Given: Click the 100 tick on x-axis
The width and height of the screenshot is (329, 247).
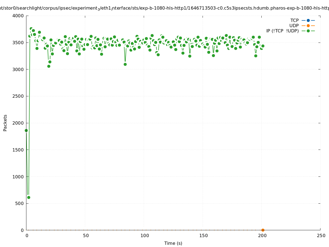Looking at the screenshot, I should click(x=145, y=235).
